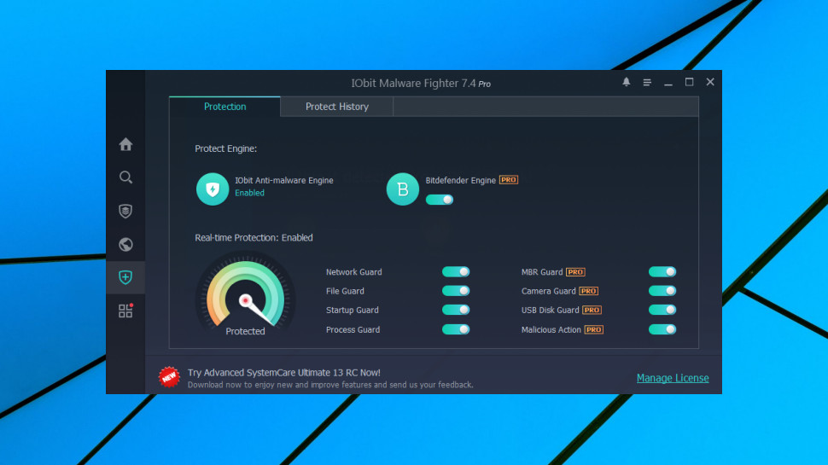Click the File Guard label
828x465 pixels.
[x=345, y=291]
